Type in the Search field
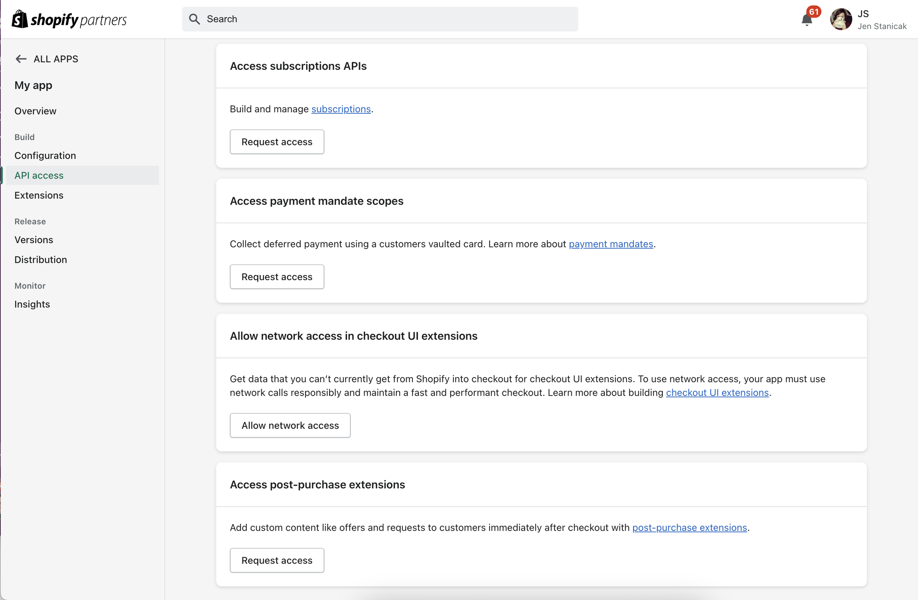This screenshot has height=600, width=918. coord(386,19)
